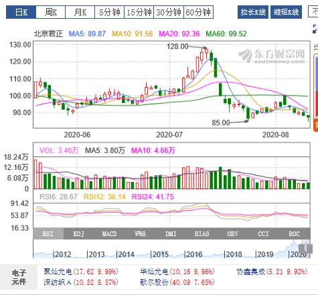Open the 60分钟 chart tab

(198, 12)
